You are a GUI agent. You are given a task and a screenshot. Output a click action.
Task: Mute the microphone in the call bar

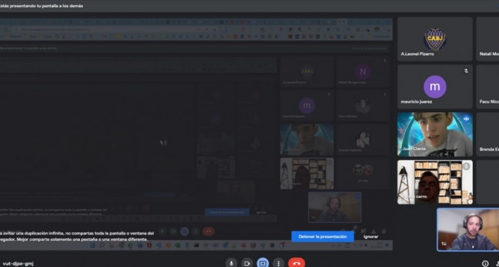click(232, 263)
